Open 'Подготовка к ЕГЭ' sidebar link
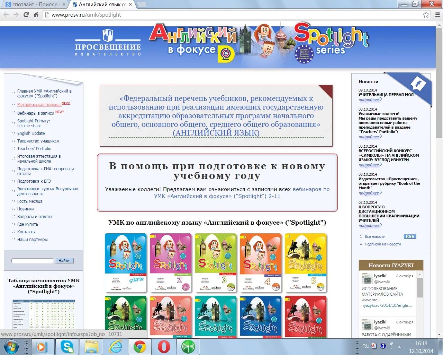This screenshot has width=443, height=355. pyautogui.click(x=34, y=181)
